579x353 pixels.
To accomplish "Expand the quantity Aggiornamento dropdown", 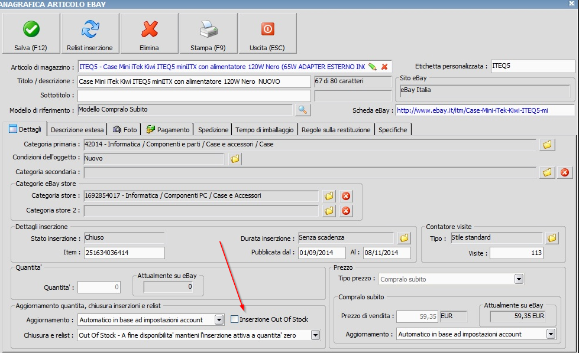I will pos(219,320).
